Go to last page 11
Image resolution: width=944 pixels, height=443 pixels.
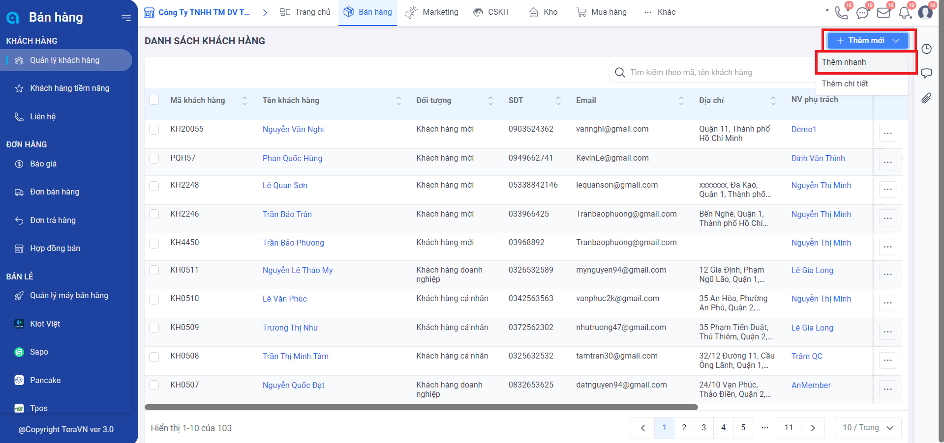pos(789,428)
